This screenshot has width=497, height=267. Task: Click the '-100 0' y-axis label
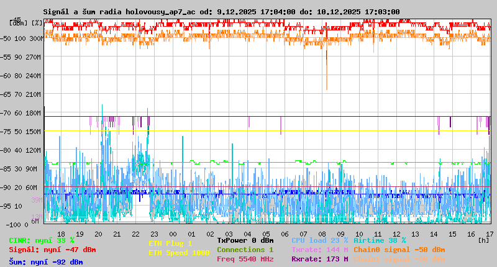pos(17,225)
